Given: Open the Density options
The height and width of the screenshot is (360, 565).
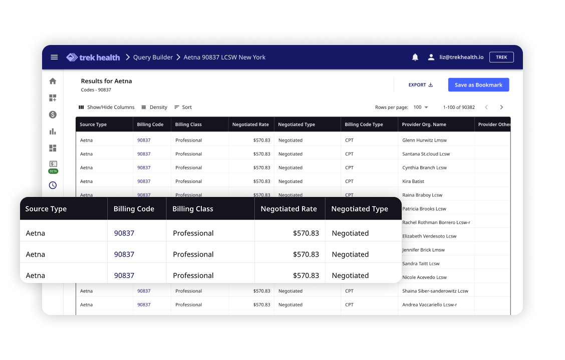Looking at the screenshot, I should (x=154, y=107).
